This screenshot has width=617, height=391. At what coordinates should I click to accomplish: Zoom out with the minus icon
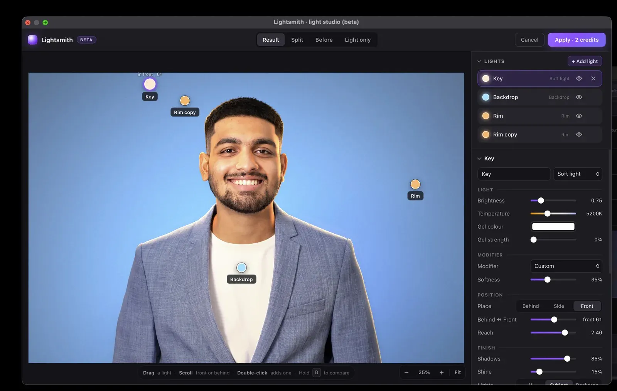click(x=406, y=372)
